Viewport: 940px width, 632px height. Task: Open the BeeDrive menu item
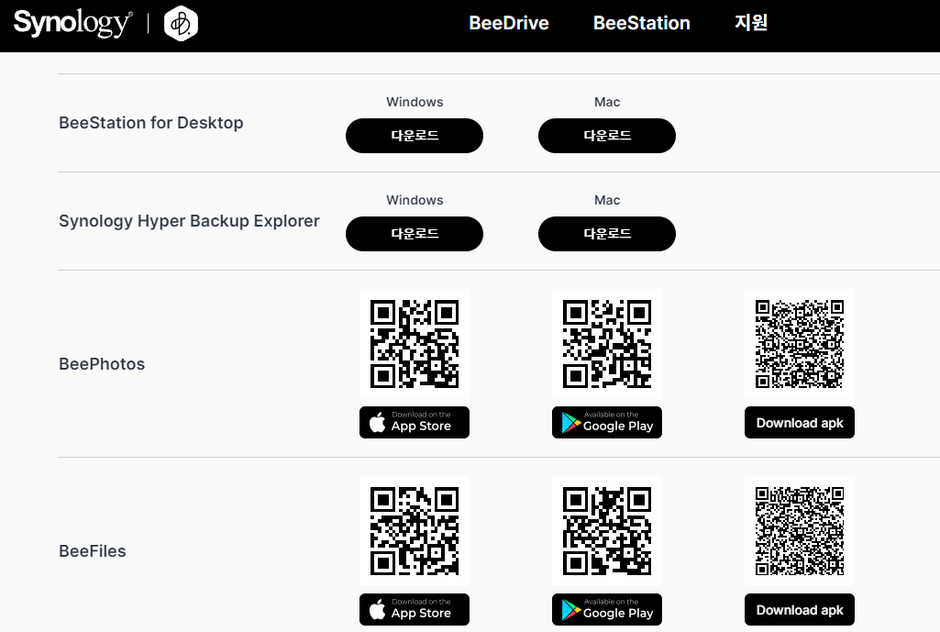point(509,23)
